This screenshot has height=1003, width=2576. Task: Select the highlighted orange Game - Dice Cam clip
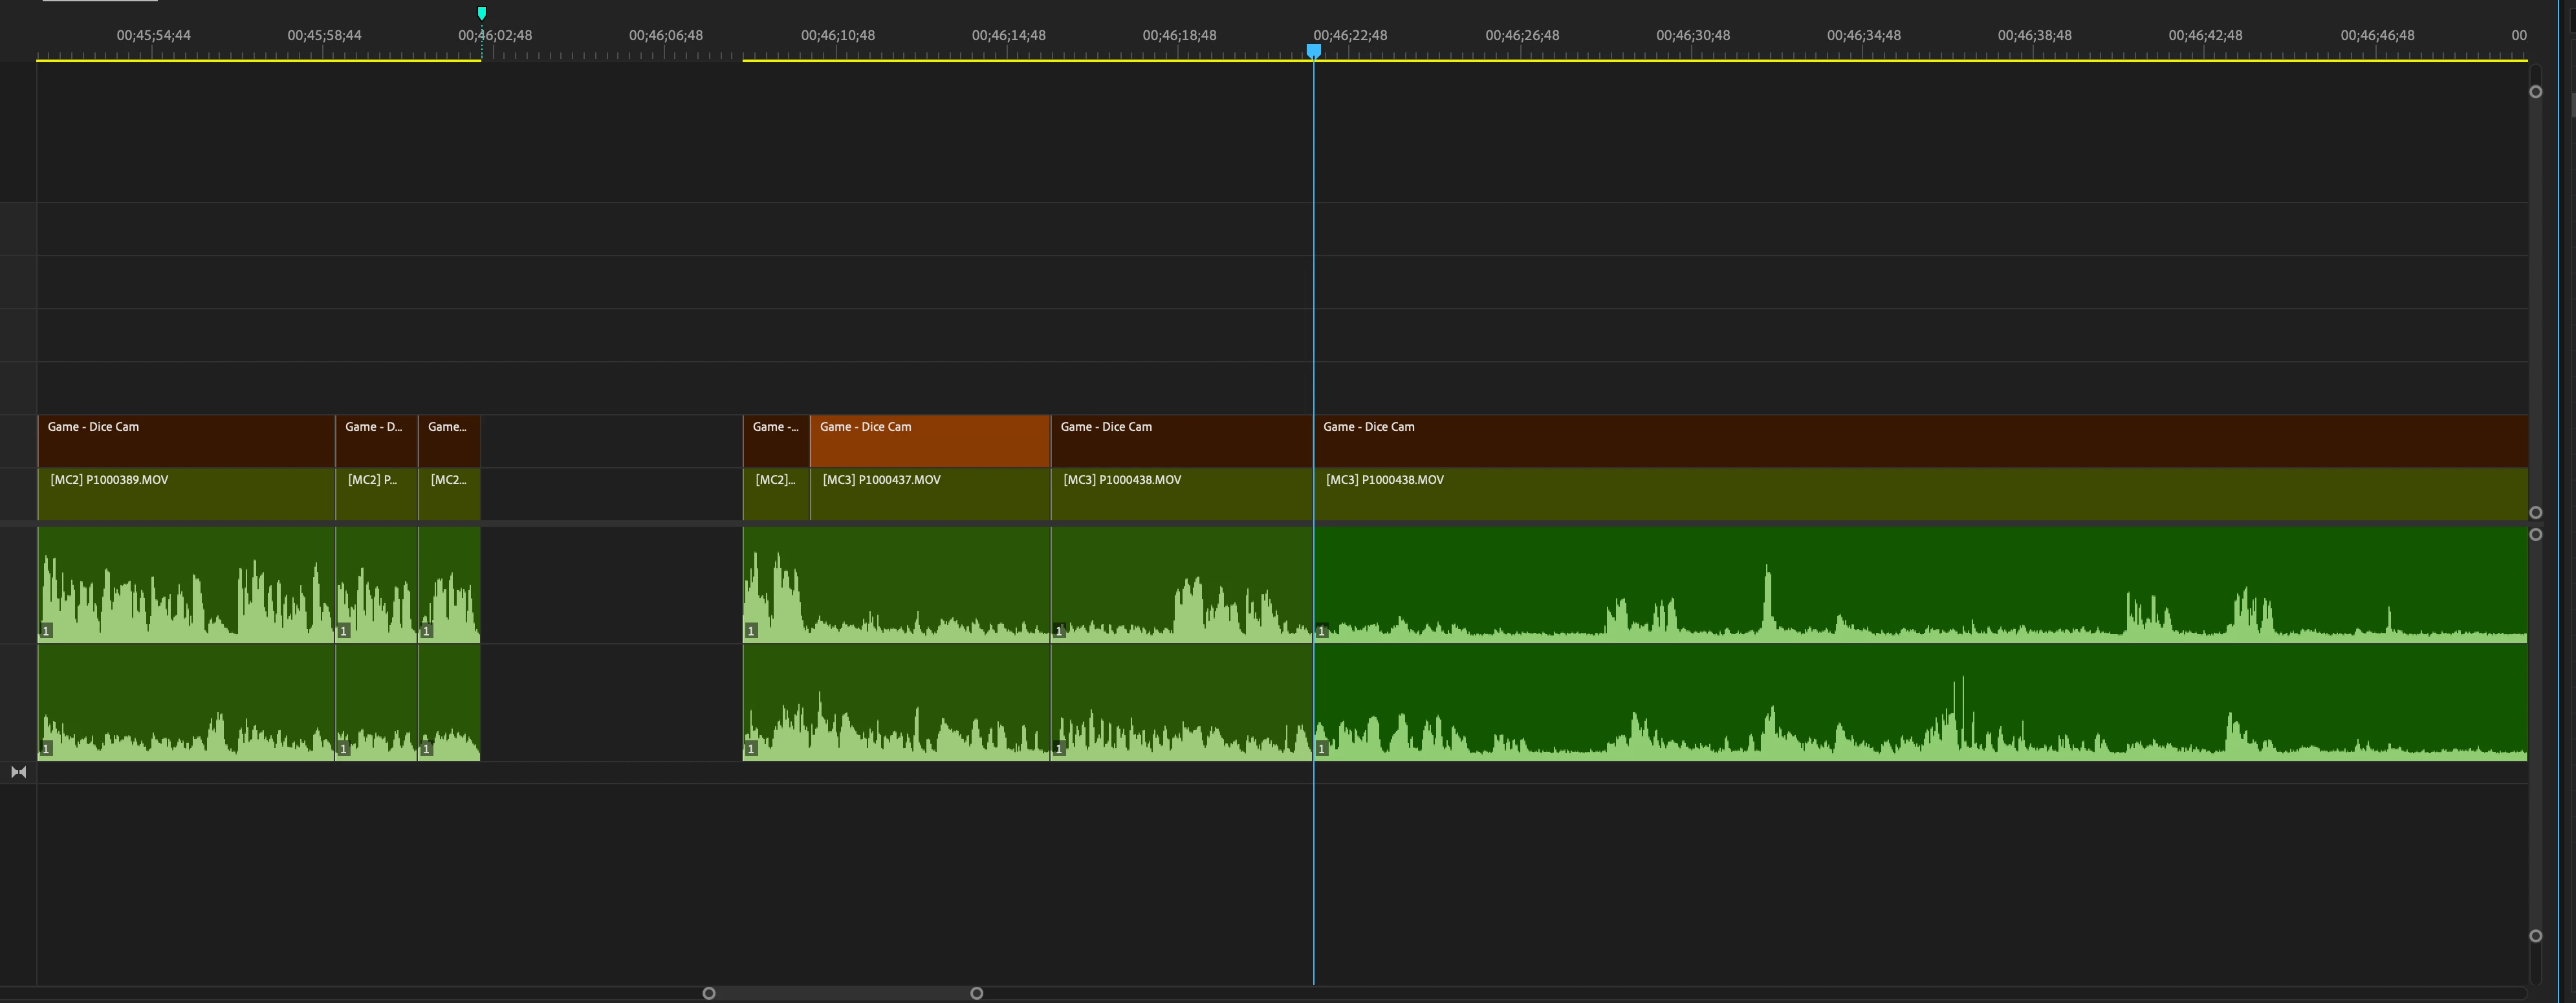pyautogui.click(x=929, y=441)
